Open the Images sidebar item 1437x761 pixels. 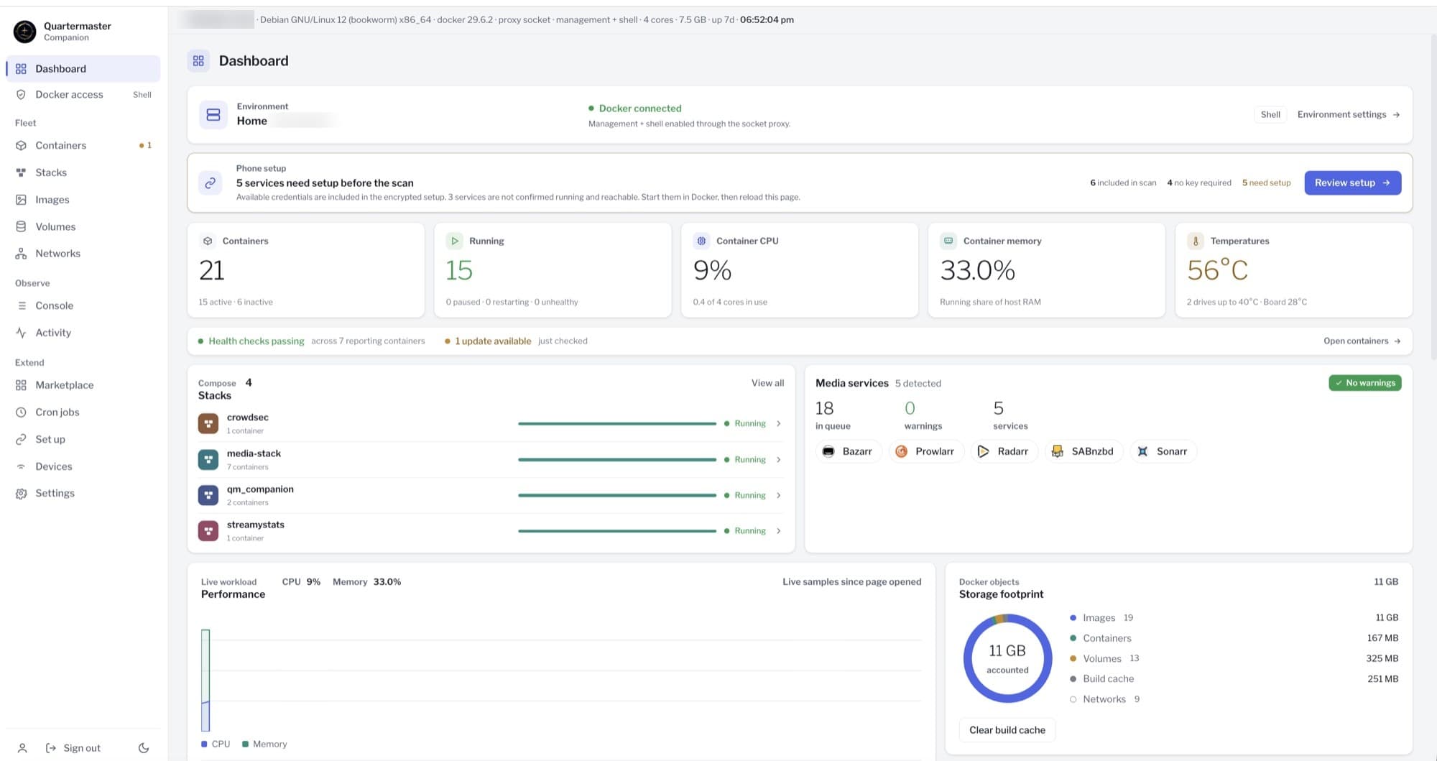pos(83,200)
